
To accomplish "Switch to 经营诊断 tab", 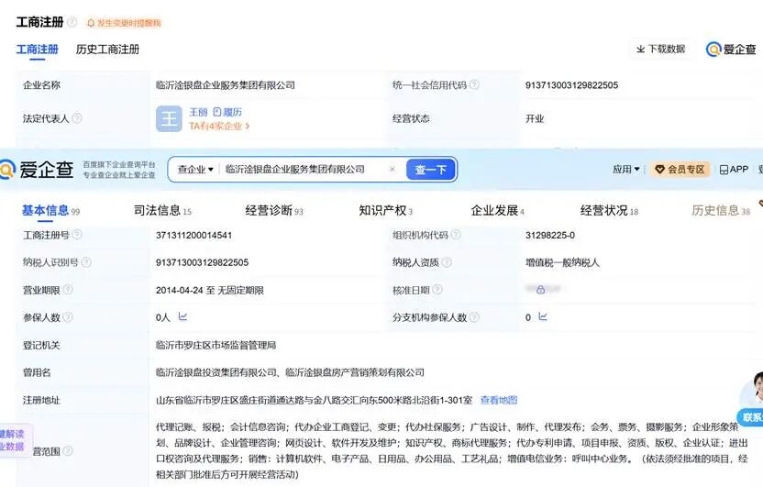I will (x=274, y=211).
